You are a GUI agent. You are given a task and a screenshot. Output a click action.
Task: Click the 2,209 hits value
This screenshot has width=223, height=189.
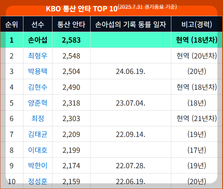point(71,135)
